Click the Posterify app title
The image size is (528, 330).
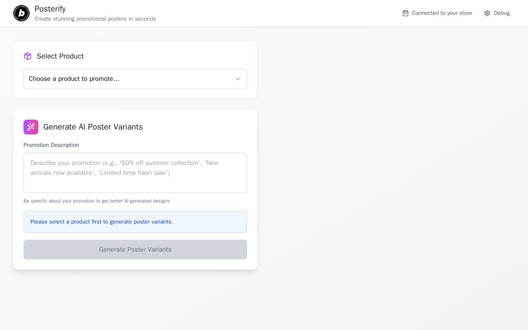pyautogui.click(x=50, y=9)
